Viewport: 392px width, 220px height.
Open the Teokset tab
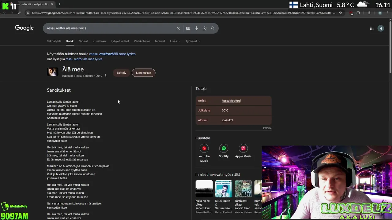click(x=160, y=41)
